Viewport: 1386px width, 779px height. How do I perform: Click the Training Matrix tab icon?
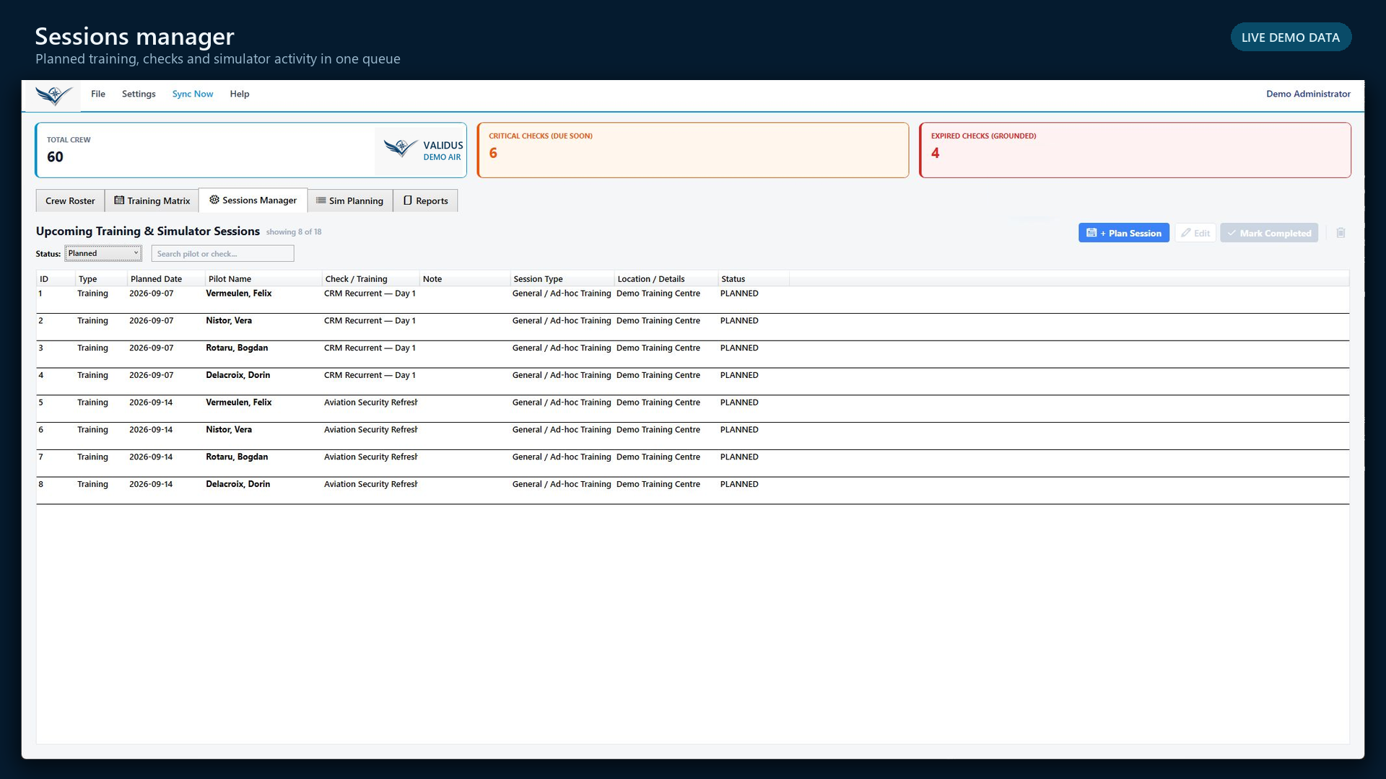(x=119, y=201)
